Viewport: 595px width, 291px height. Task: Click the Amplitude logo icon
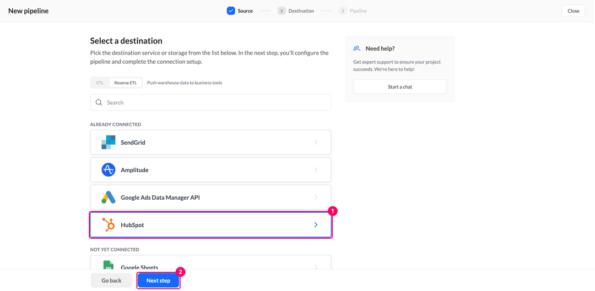point(108,170)
